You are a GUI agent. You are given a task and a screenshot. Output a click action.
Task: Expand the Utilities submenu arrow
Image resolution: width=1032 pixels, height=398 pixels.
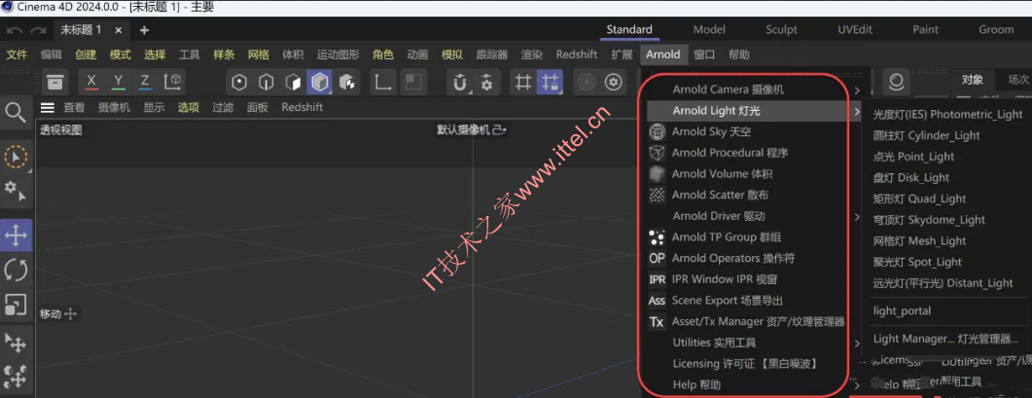pyautogui.click(x=857, y=344)
